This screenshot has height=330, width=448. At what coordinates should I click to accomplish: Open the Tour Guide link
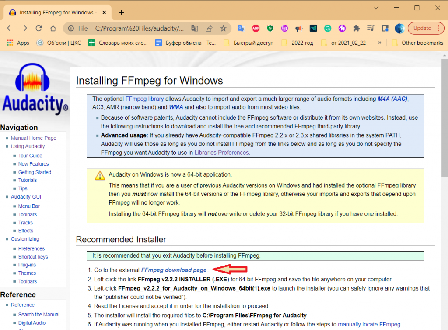click(30, 156)
